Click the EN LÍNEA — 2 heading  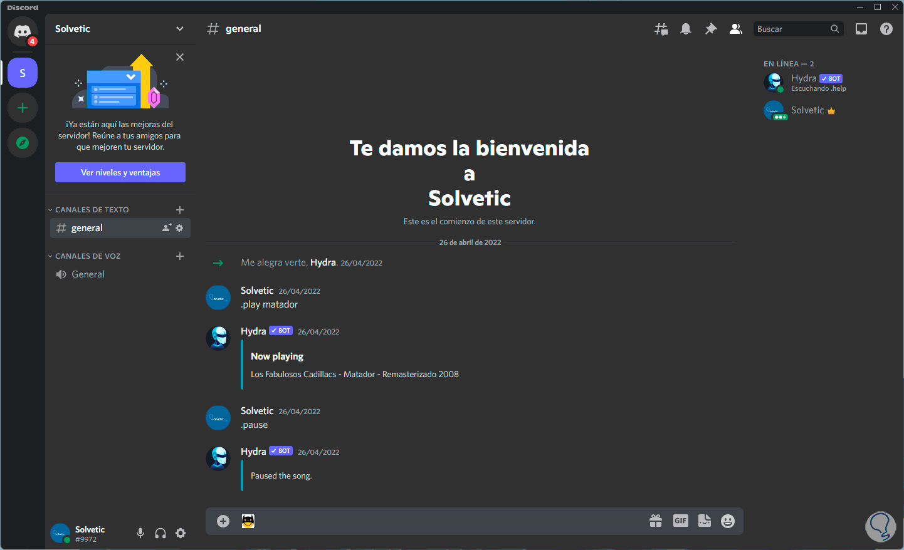[x=789, y=64]
